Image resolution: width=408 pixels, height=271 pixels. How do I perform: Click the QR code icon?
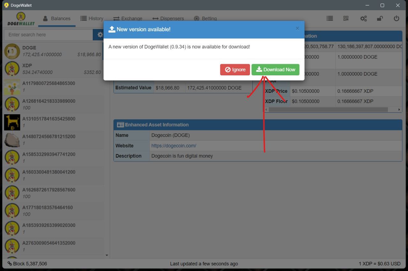click(346, 19)
